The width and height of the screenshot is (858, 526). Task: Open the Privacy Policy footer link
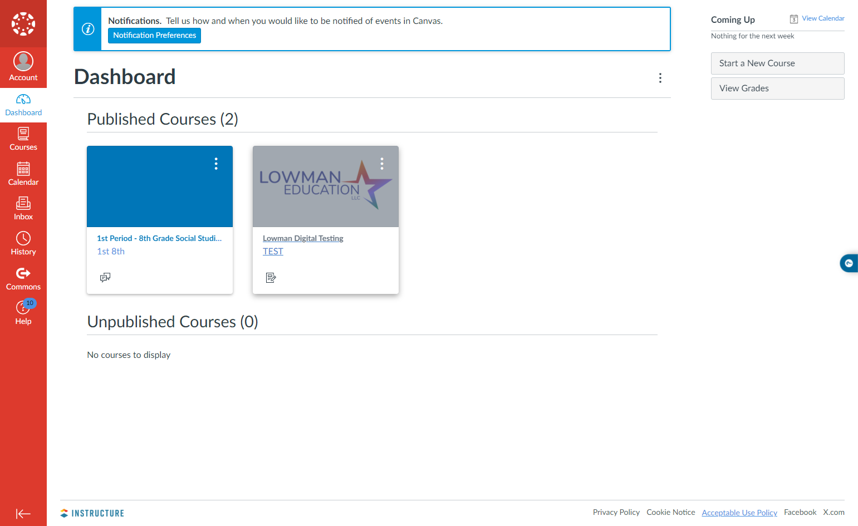616,513
